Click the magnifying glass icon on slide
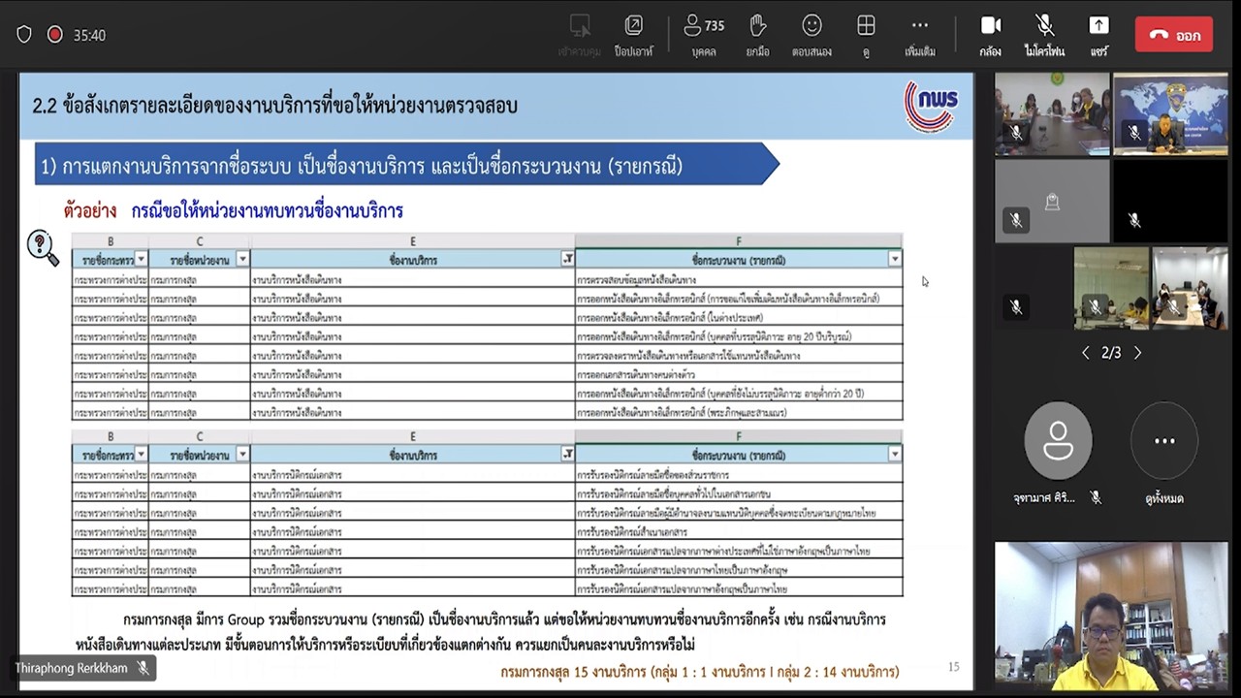1241x698 pixels. point(42,247)
